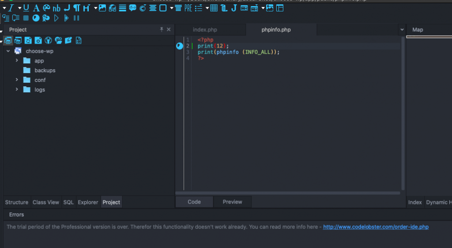Open the editor tabs list dropdown arrow

tap(402, 30)
